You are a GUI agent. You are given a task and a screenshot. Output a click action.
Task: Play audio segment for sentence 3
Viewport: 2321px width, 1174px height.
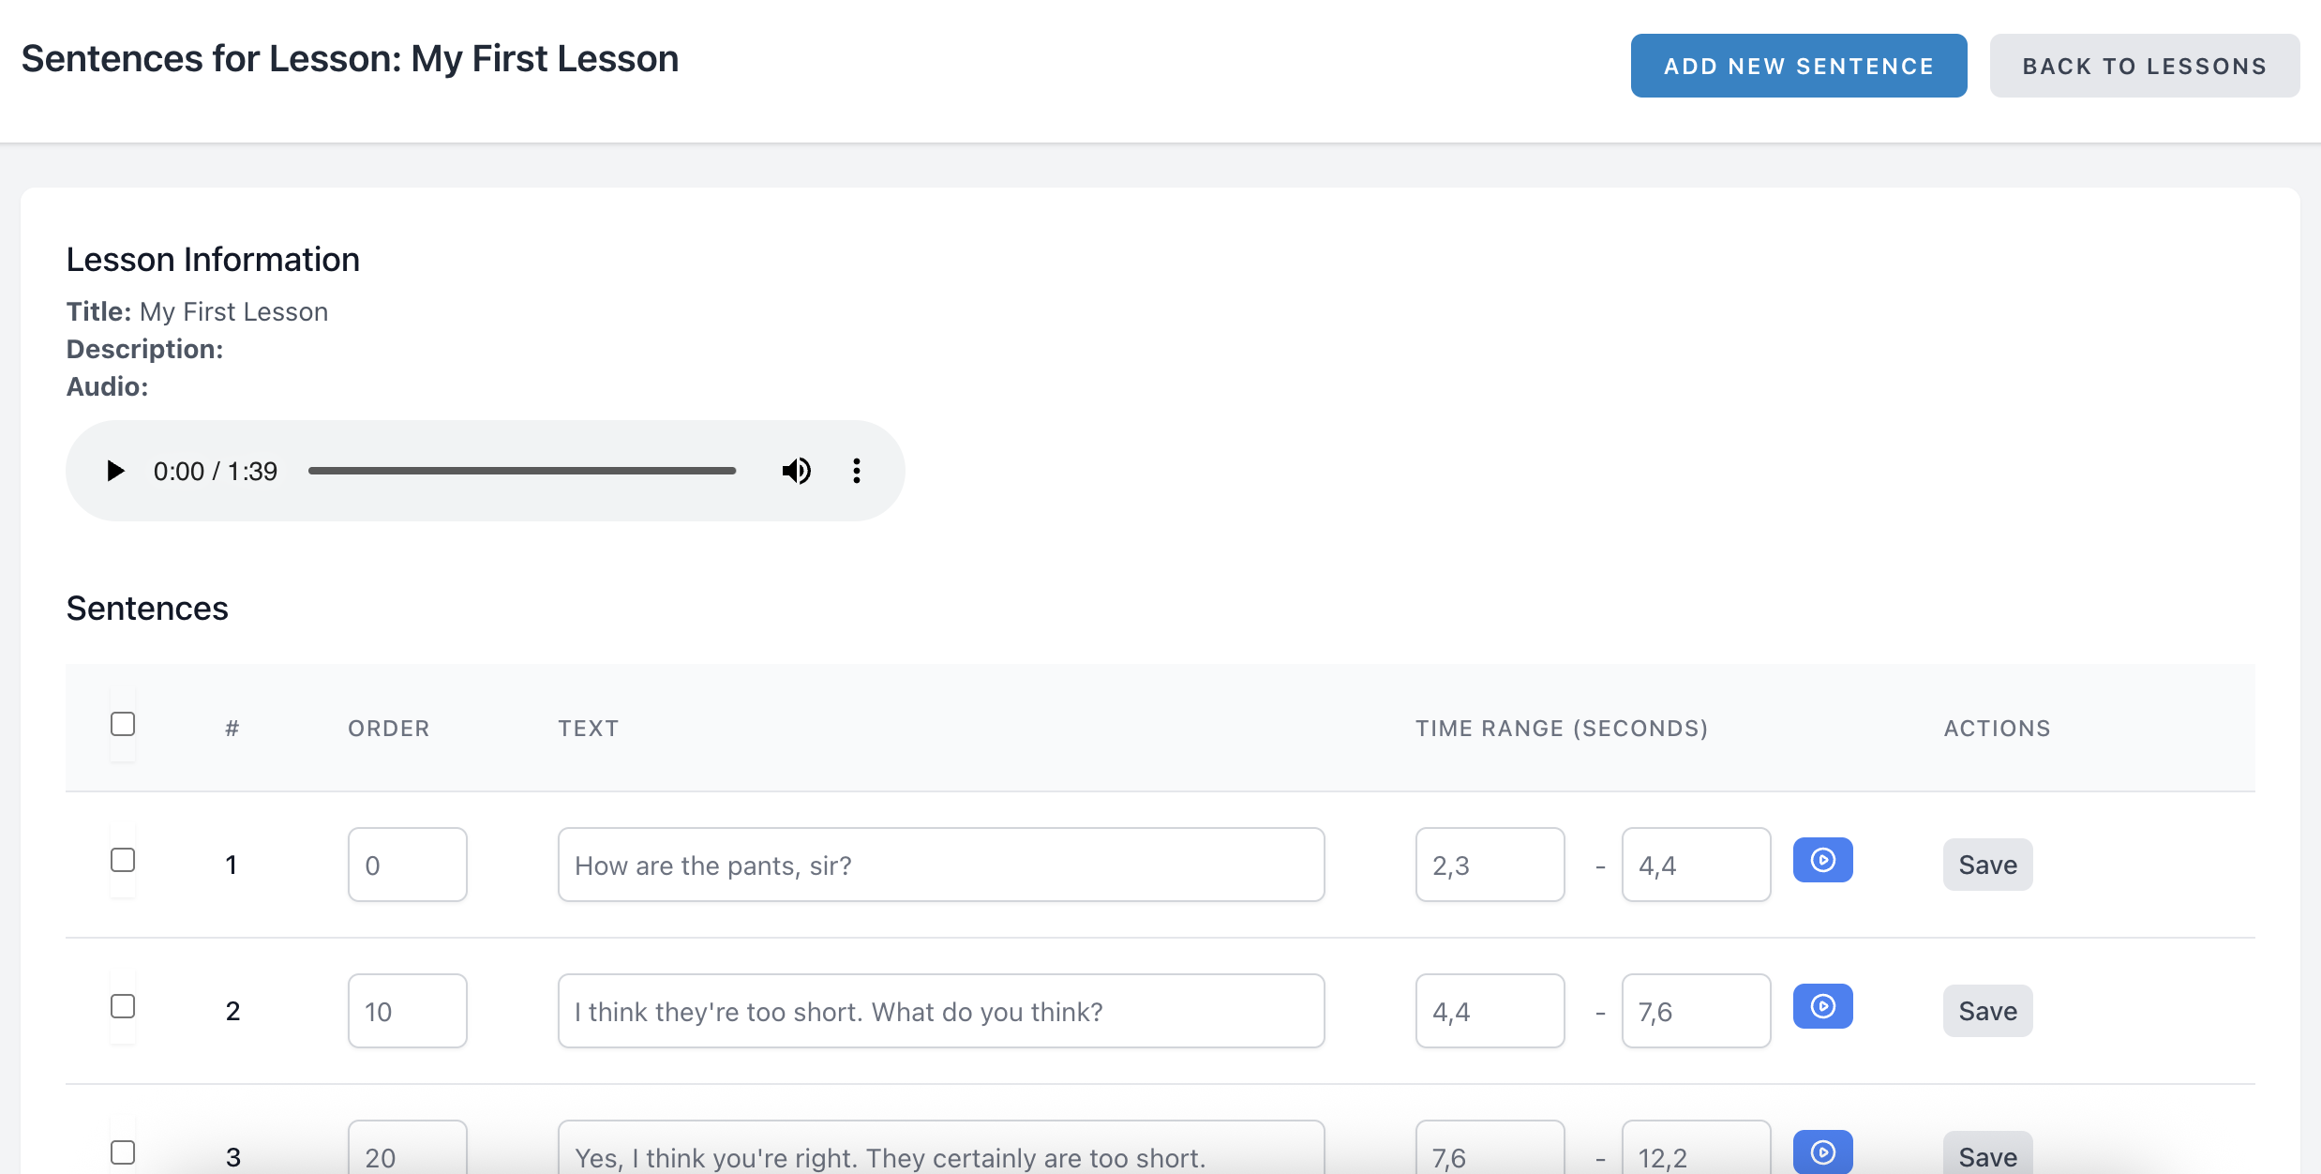[x=1822, y=1151]
